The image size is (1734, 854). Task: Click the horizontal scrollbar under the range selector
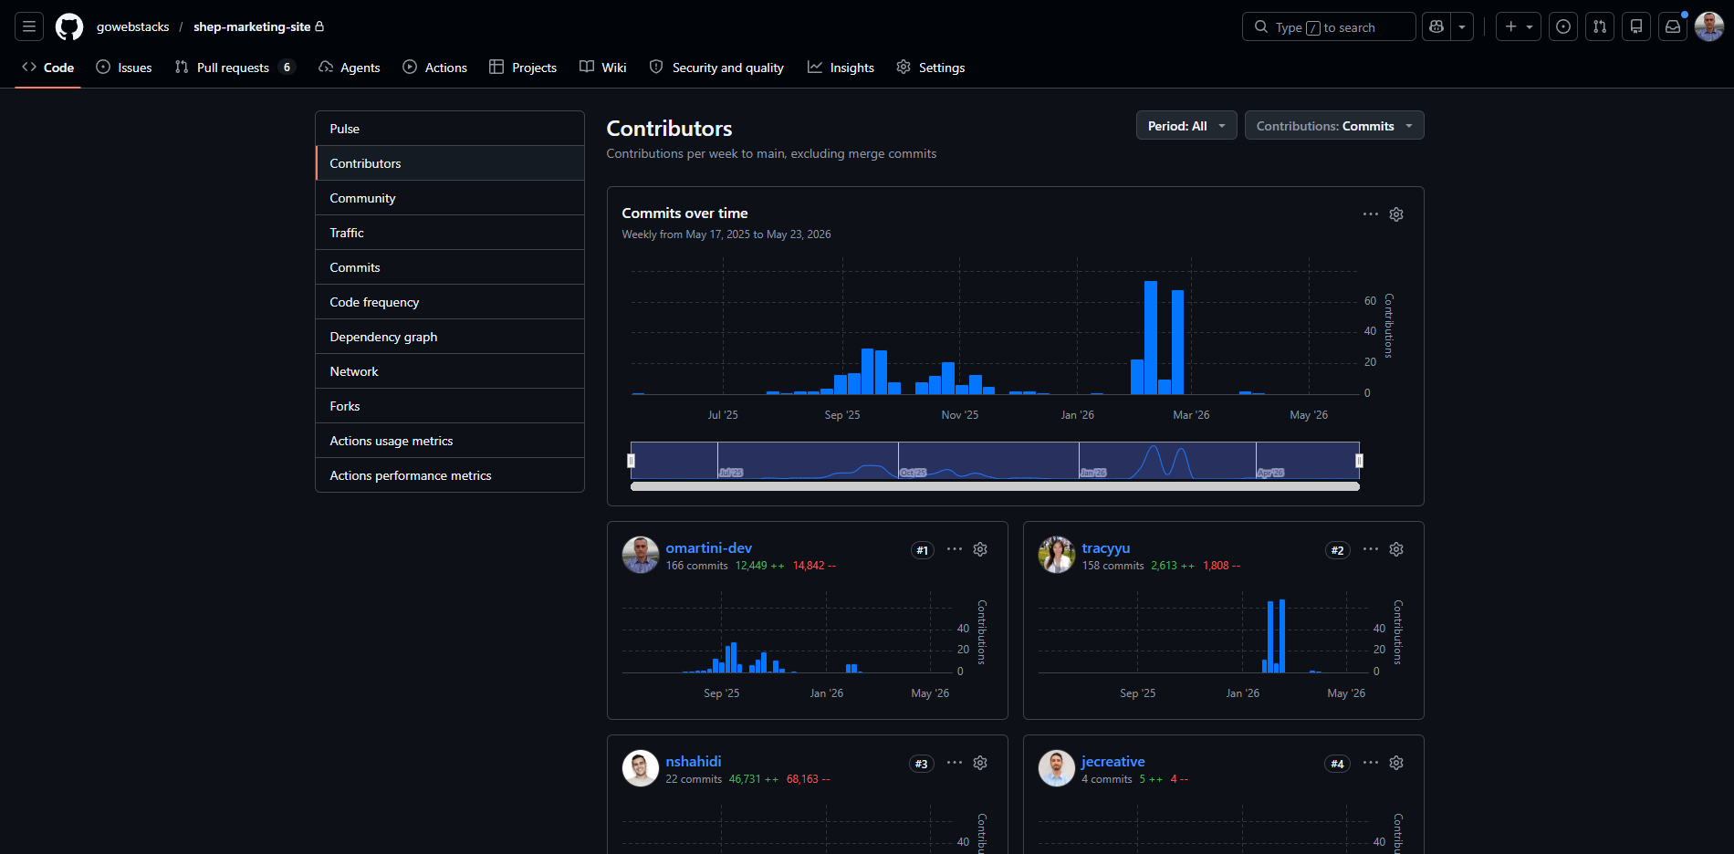(x=995, y=486)
